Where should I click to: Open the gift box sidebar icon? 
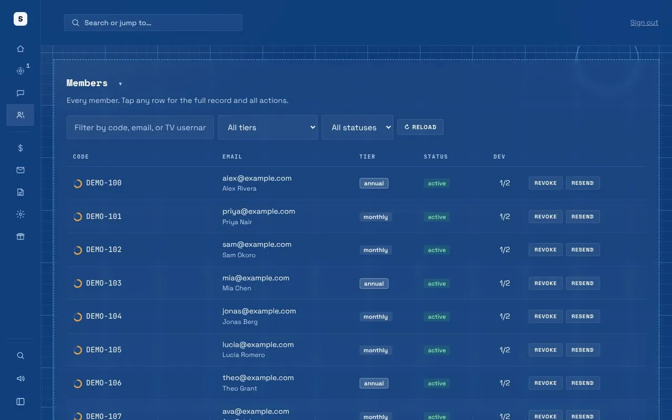(x=20, y=236)
